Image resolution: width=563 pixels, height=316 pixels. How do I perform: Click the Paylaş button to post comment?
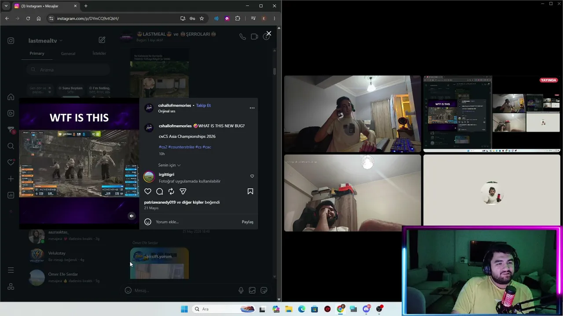pos(248,222)
